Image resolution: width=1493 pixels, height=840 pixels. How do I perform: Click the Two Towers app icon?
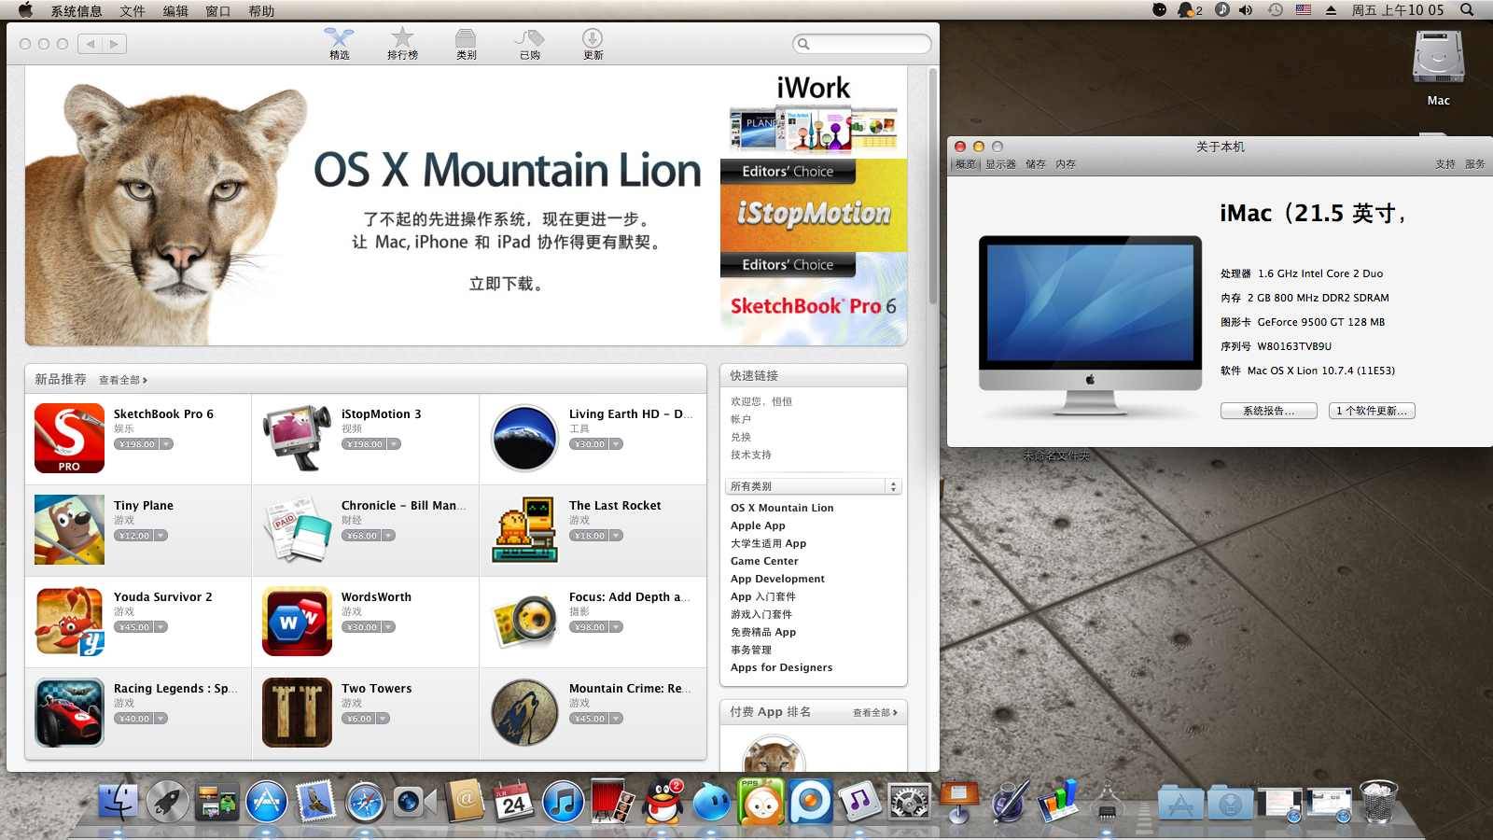coord(297,712)
